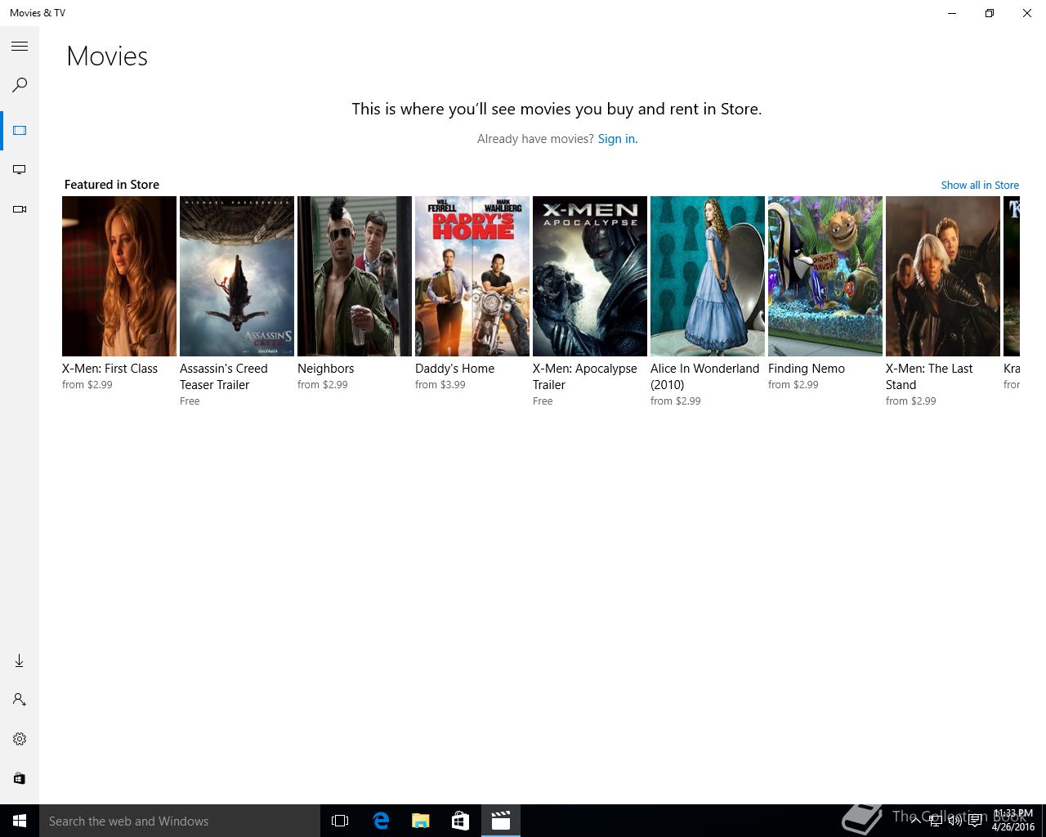Image resolution: width=1046 pixels, height=837 pixels.
Task: Open X-Men: Apocalypse Trailer poster
Action: click(590, 276)
